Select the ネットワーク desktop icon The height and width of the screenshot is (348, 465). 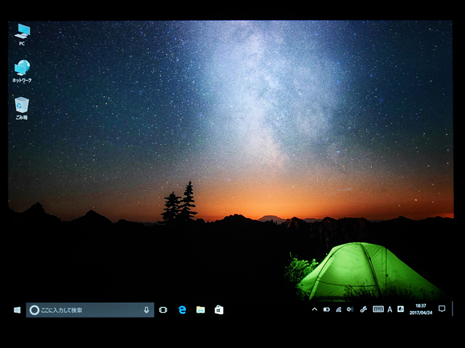pos(22,71)
